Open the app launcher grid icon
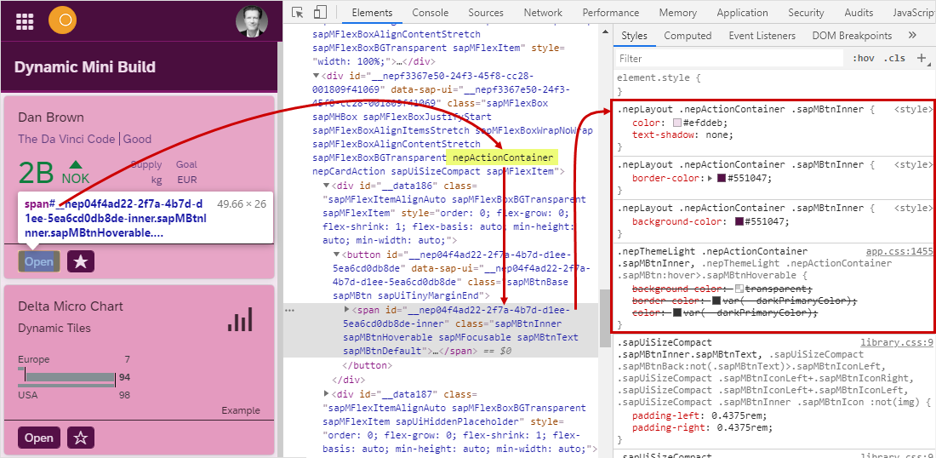936x458 pixels. [25, 20]
